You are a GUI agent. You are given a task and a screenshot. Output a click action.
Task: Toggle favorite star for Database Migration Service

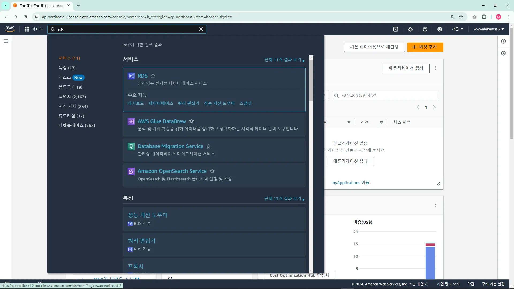(x=209, y=146)
